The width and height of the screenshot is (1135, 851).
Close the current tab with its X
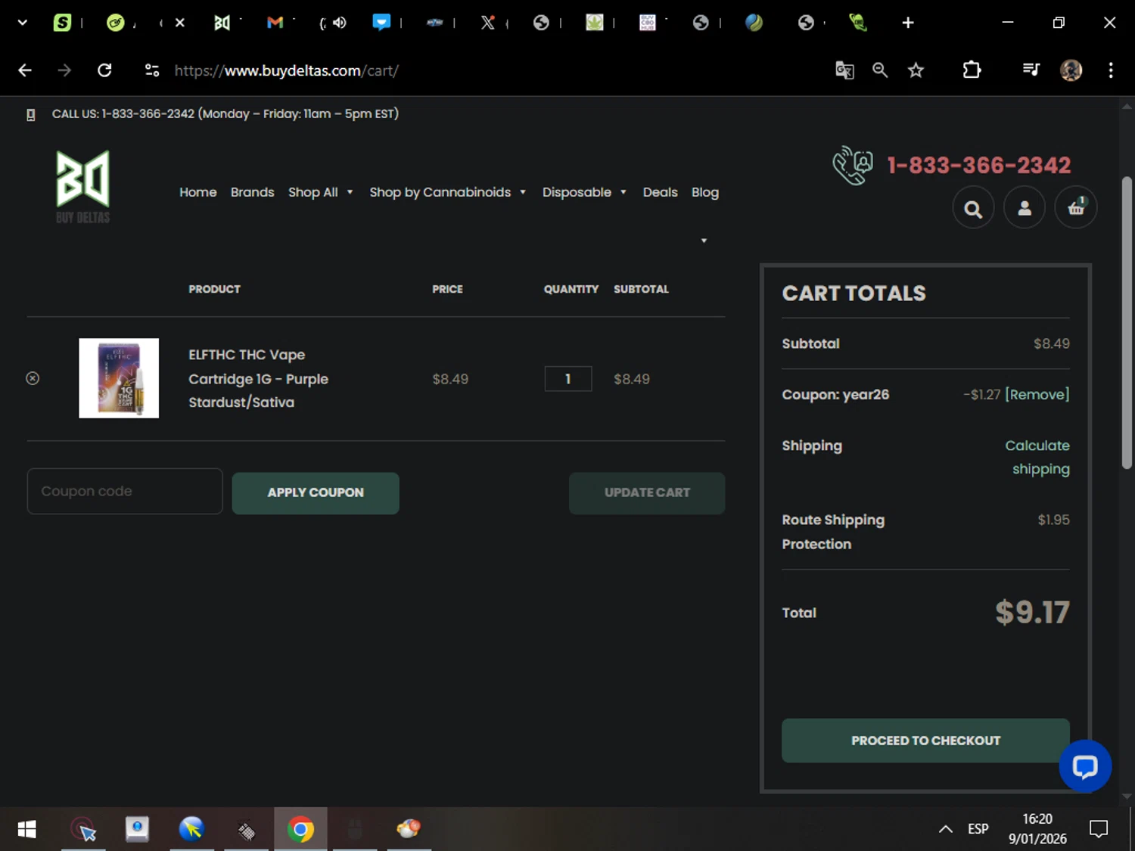click(x=180, y=23)
